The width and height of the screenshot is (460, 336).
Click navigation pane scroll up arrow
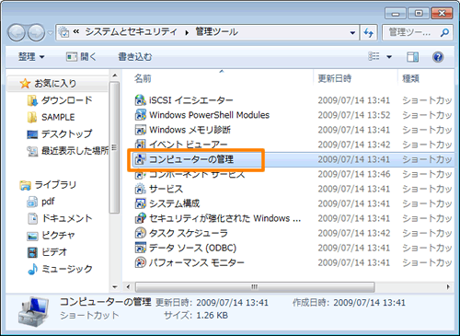(x=115, y=75)
